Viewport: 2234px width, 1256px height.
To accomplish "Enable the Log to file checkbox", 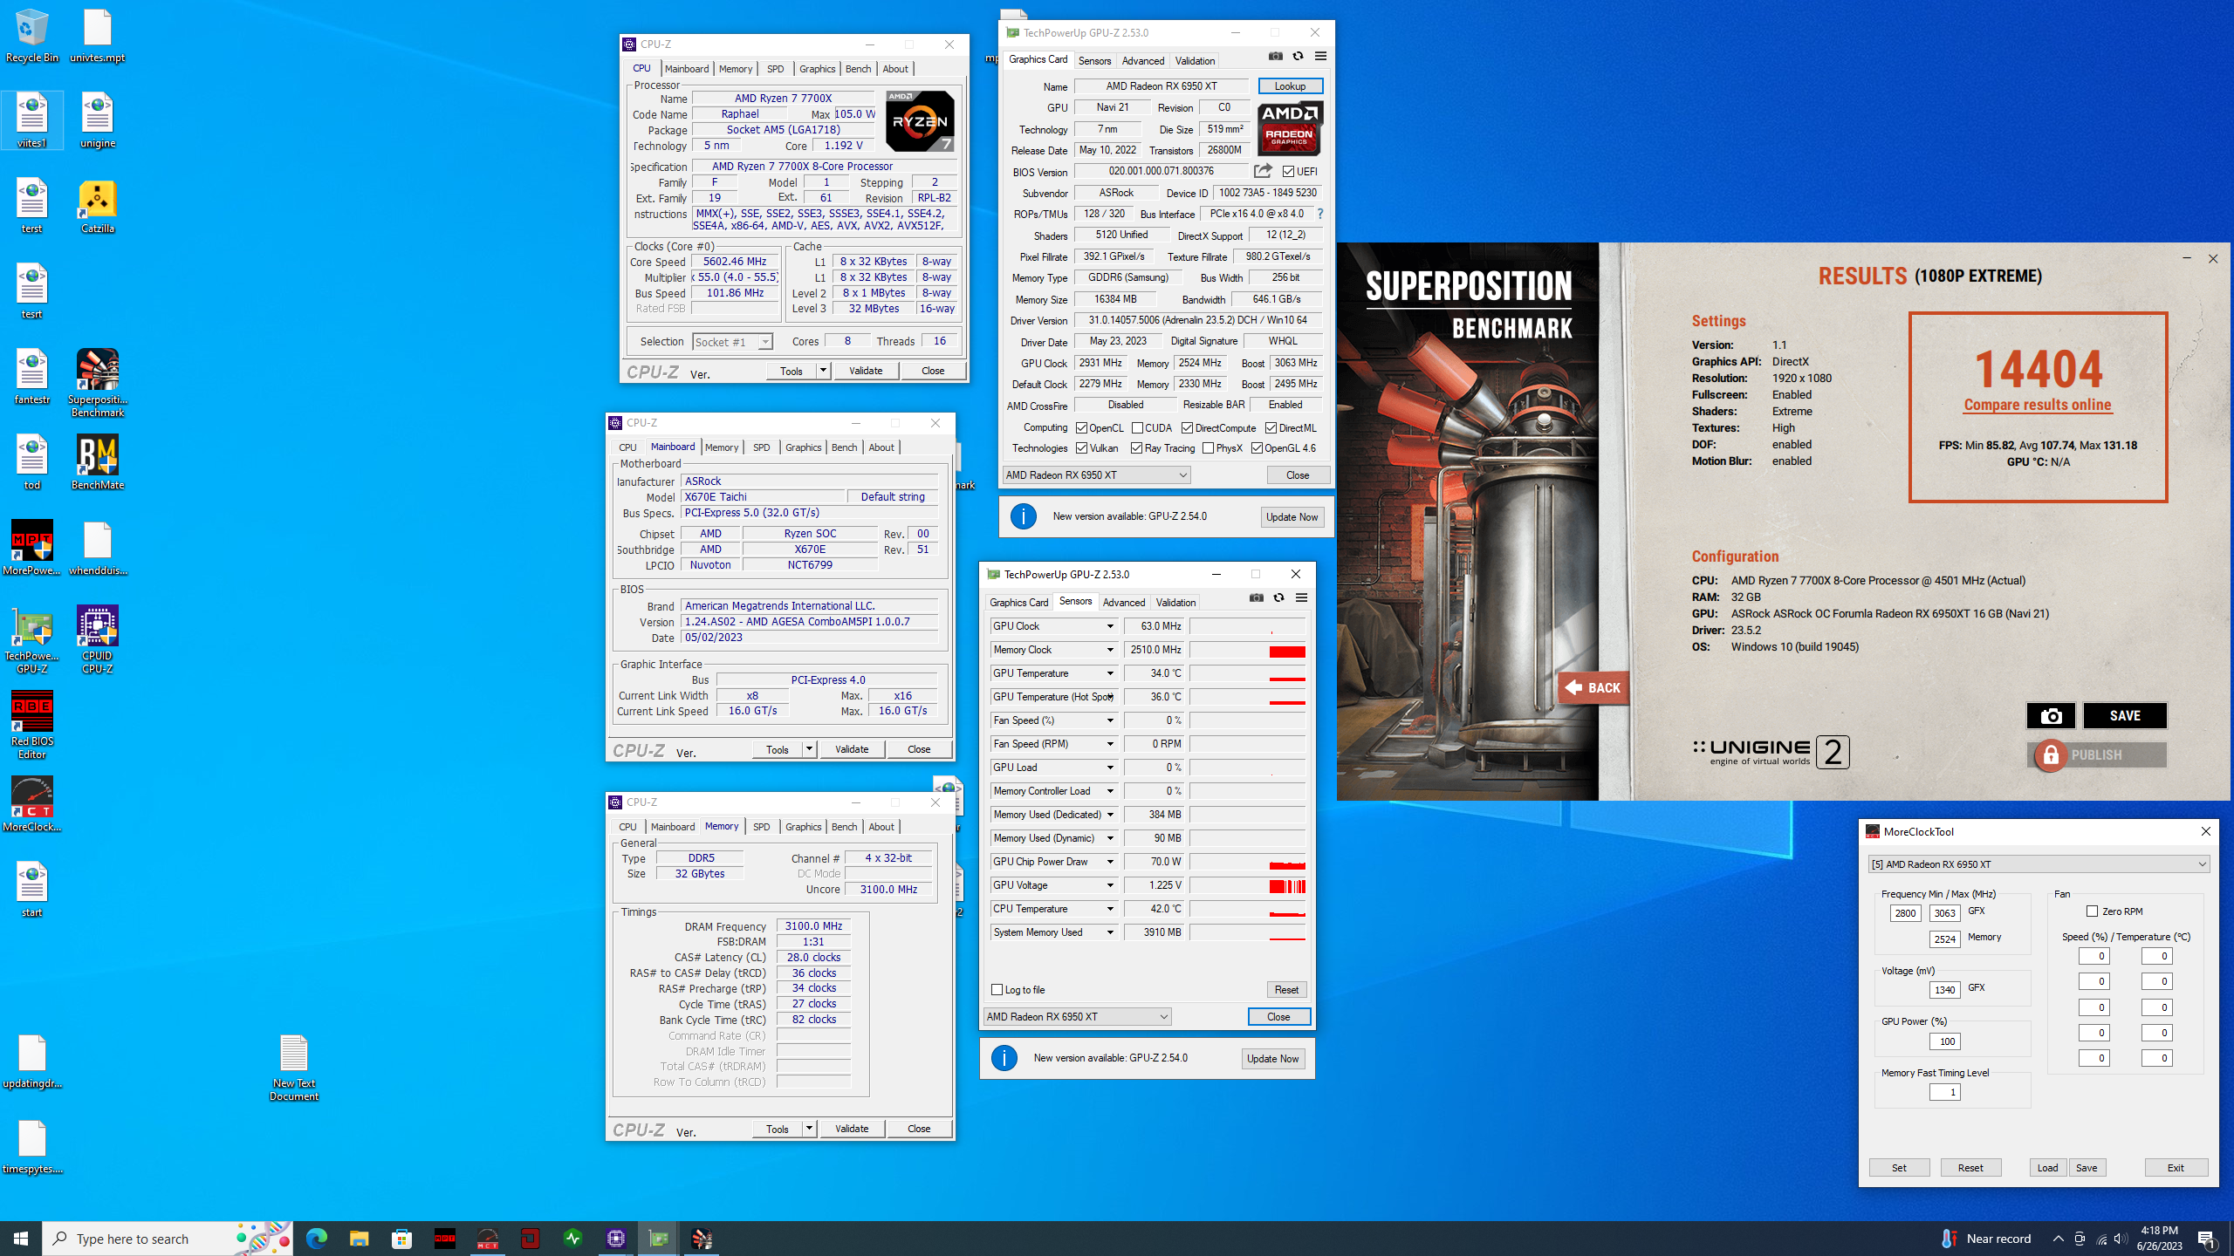I will pyautogui.click(x=997, y=990).
